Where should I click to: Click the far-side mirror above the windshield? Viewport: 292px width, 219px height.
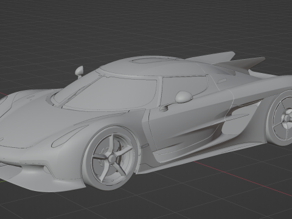click(79, 71)
